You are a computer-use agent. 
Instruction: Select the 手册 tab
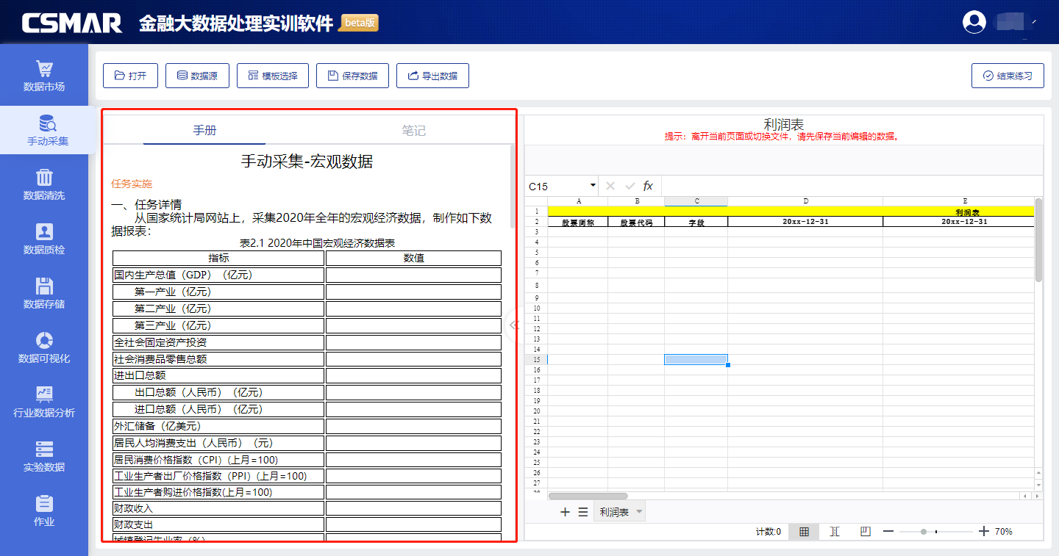point(204,131)
